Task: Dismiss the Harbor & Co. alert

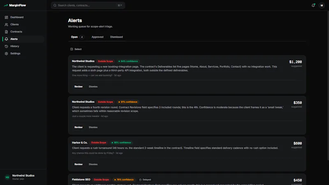Action: [93, 164]
